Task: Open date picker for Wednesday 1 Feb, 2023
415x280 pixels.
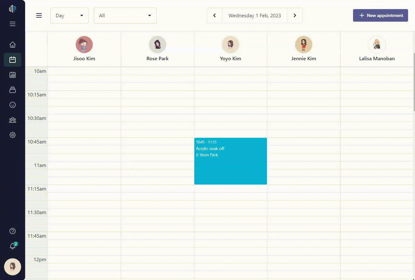Action: point(255,15)
